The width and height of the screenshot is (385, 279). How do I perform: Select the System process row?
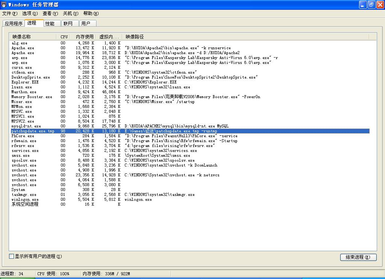click(x=190, y=190)
